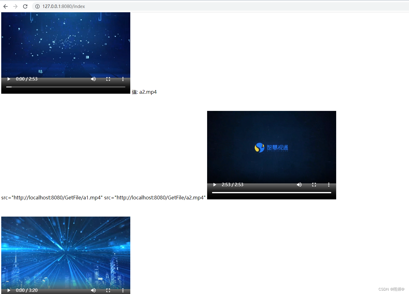
Task: View site information icon in address bar
Action: tap(37, 6)
